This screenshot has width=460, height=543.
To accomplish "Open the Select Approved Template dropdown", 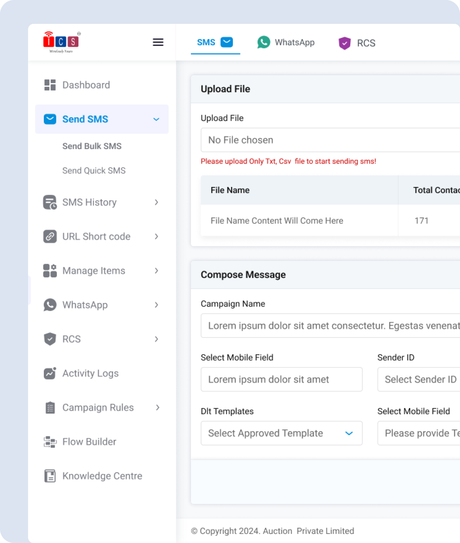I will [281, 433].
